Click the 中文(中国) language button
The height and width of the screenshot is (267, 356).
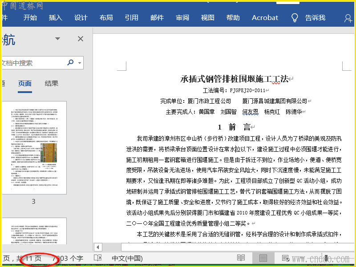point(127,258)
